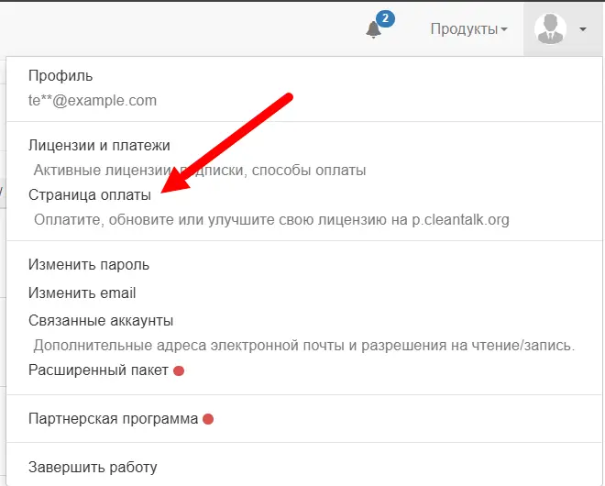This screenshot has height=486, width=605.
Task: Open the Профиль menu entry
Action: pyautogui.click(x=60, y=76)
